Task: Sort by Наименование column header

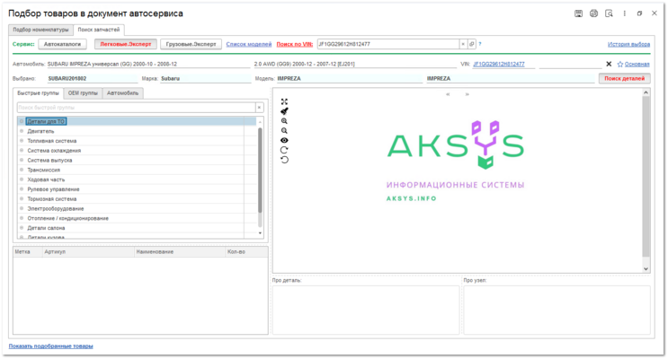Action: tap(179, 252)
